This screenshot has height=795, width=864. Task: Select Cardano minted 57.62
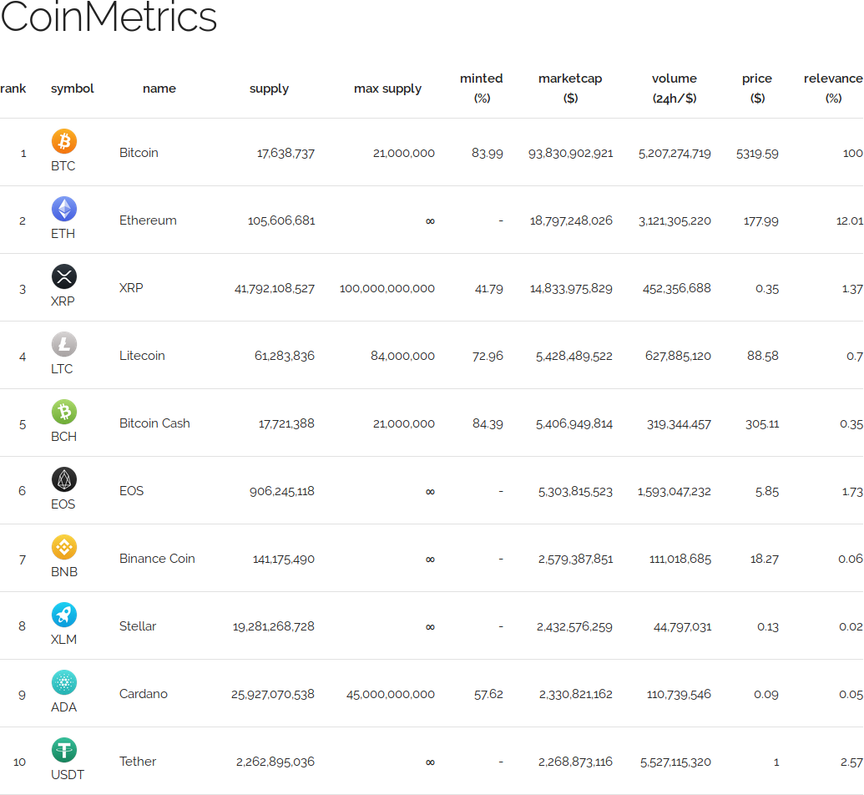[488, 694]
